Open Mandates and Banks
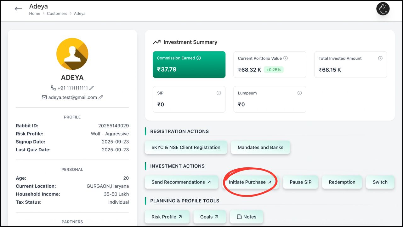The image size is (403, 227). coord(260,147)
